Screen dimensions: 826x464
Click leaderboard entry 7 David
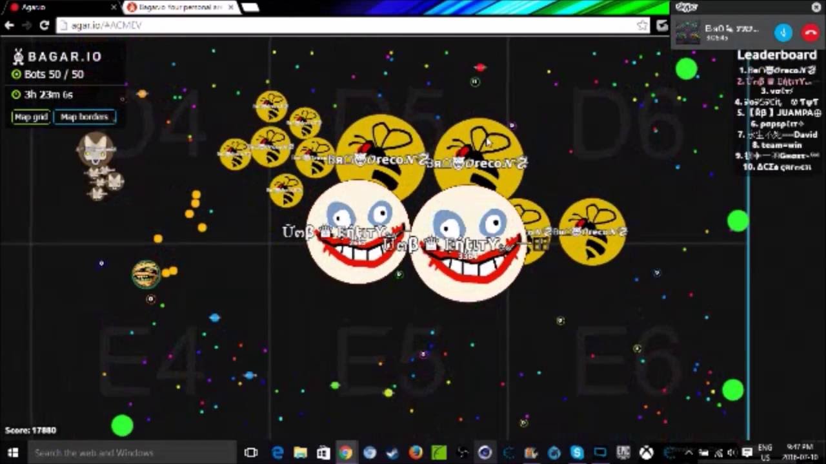(x=778, y=135)
